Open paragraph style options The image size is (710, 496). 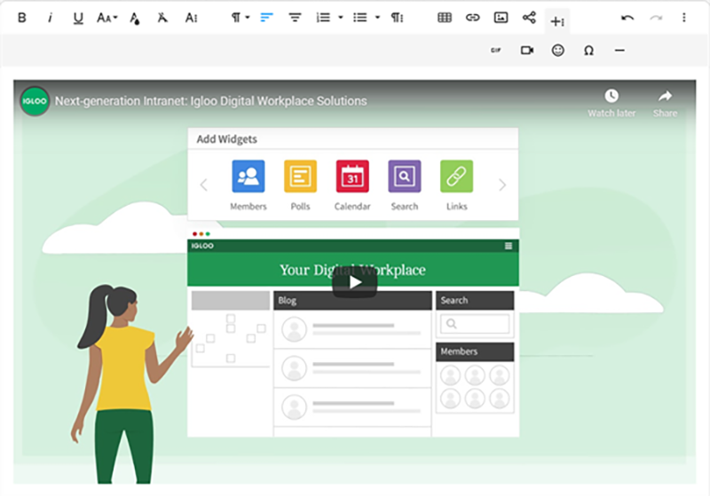(397, 18)
